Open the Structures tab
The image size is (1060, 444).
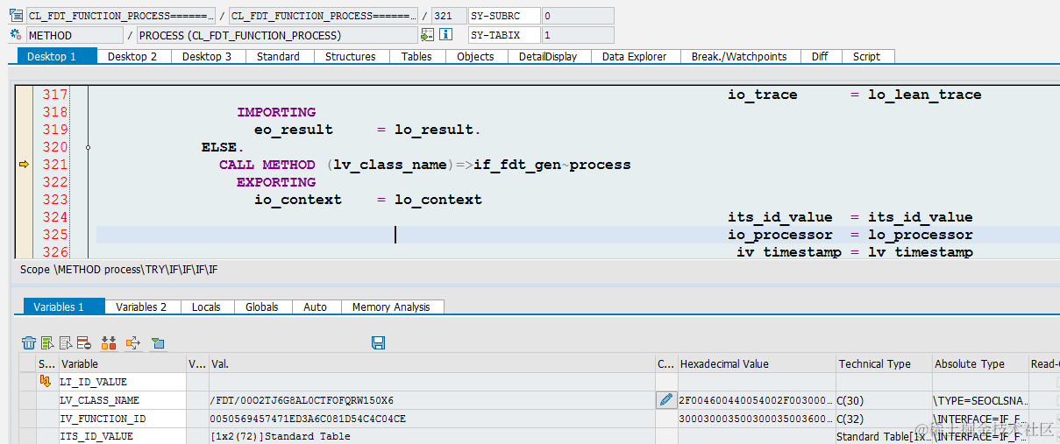point(350,56)
